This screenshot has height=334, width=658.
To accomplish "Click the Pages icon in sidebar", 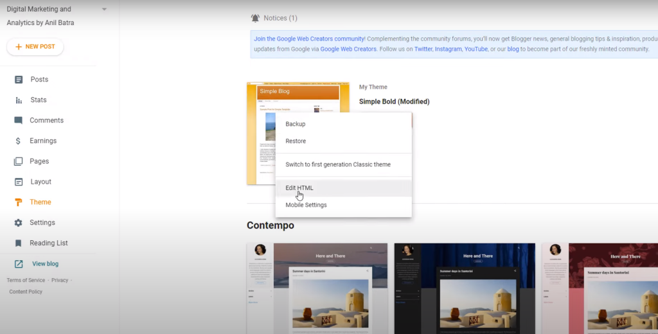I will [x=19, y=161].
